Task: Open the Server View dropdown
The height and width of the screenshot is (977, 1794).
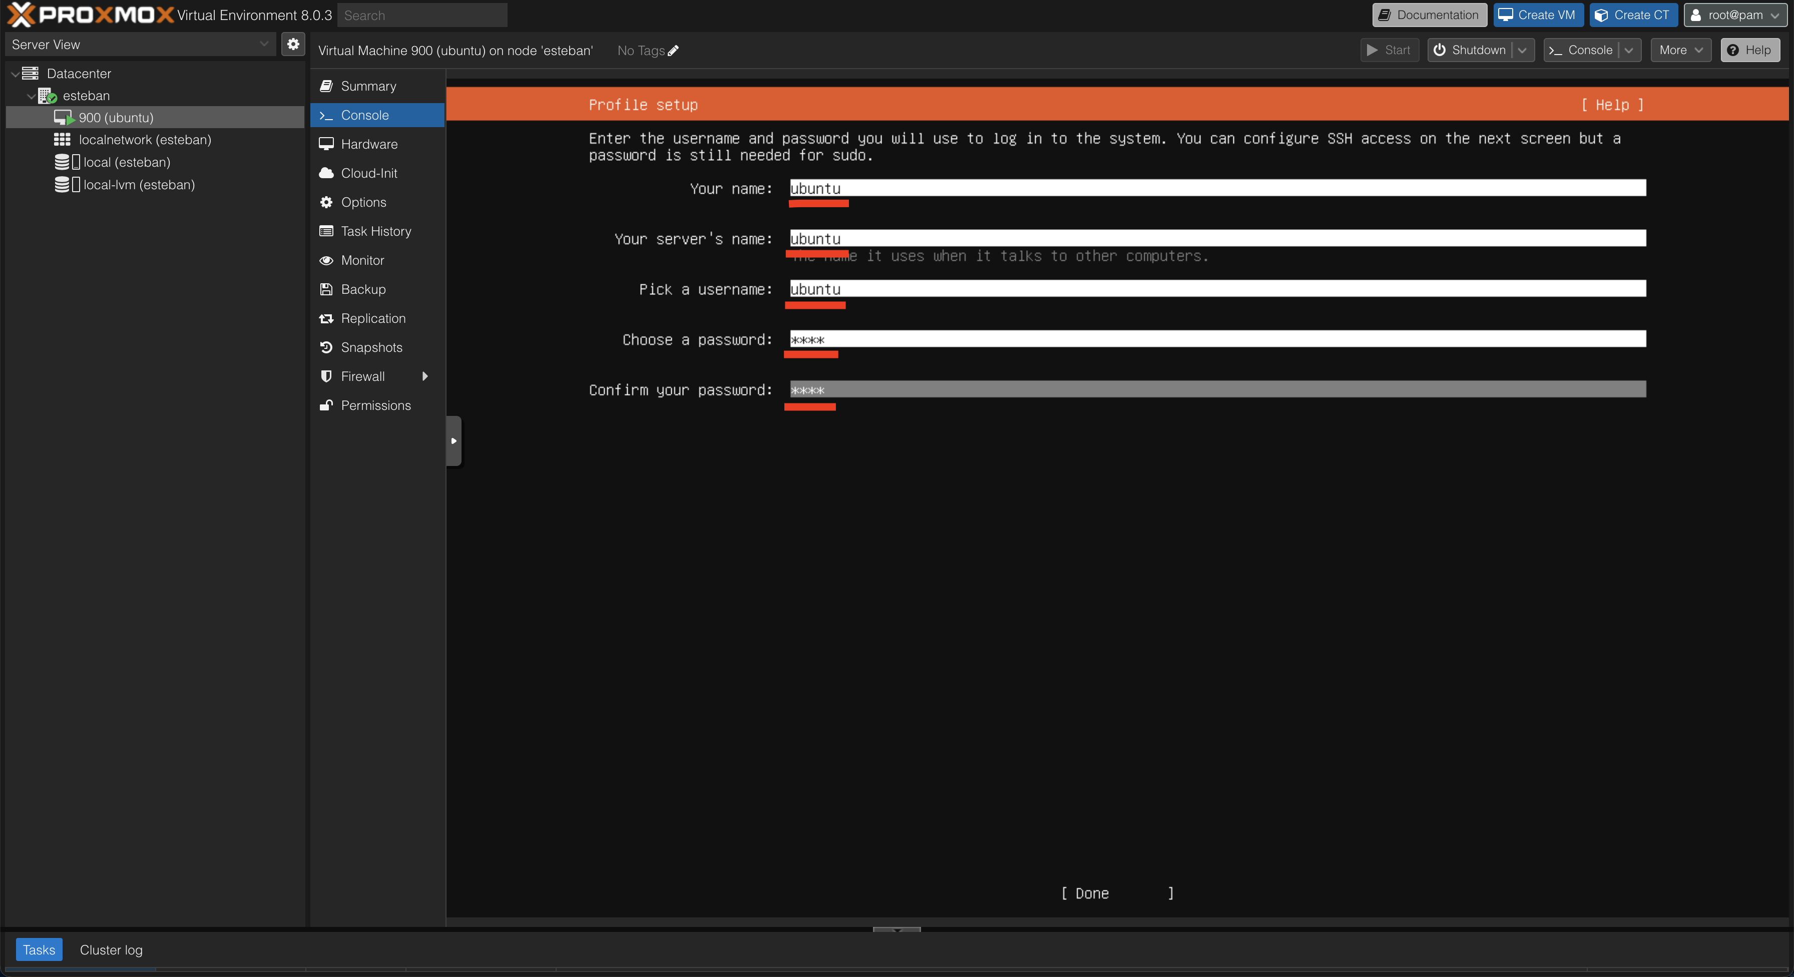Action: (x=141, y=44)
